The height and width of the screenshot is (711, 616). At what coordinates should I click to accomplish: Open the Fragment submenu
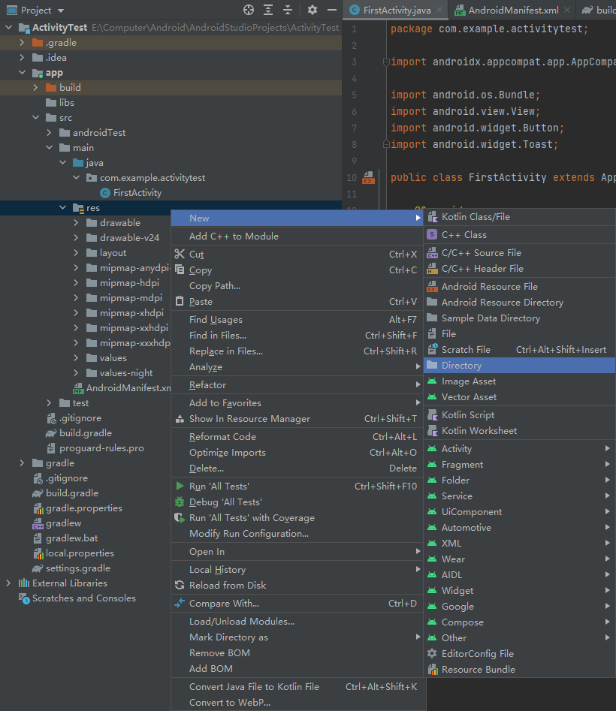click(519, 465)
